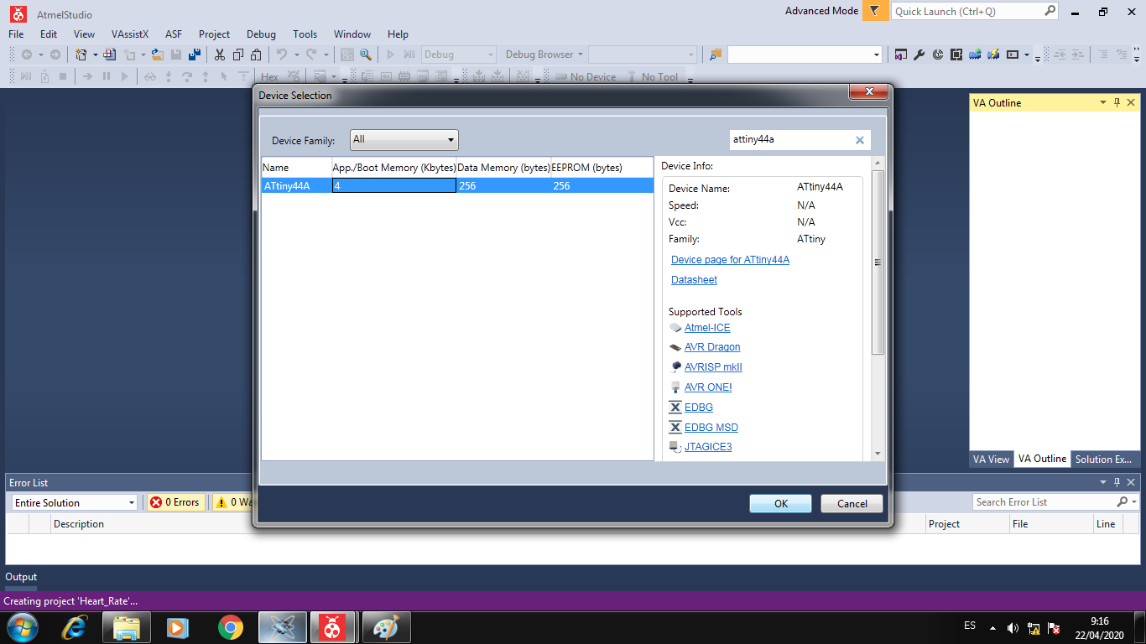Open Internet Explorer from the taskbar
The height and width of the screenshot is (644, 1146).
[x=76, y=627]
